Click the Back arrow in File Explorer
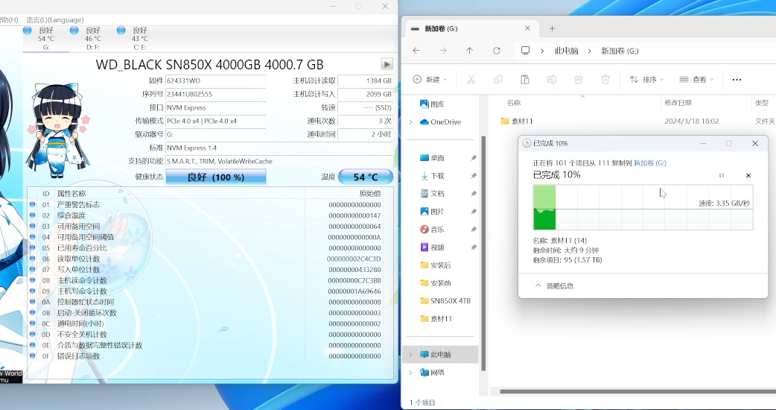Image resolution: width=776 pixels, height=410 pixels. (416, 51)
